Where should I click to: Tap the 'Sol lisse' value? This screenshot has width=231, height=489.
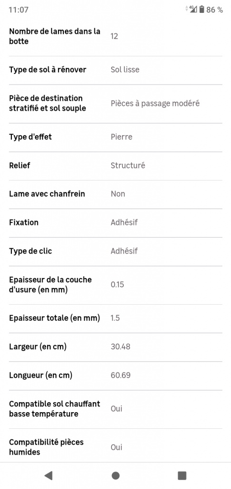coord(125,70)
